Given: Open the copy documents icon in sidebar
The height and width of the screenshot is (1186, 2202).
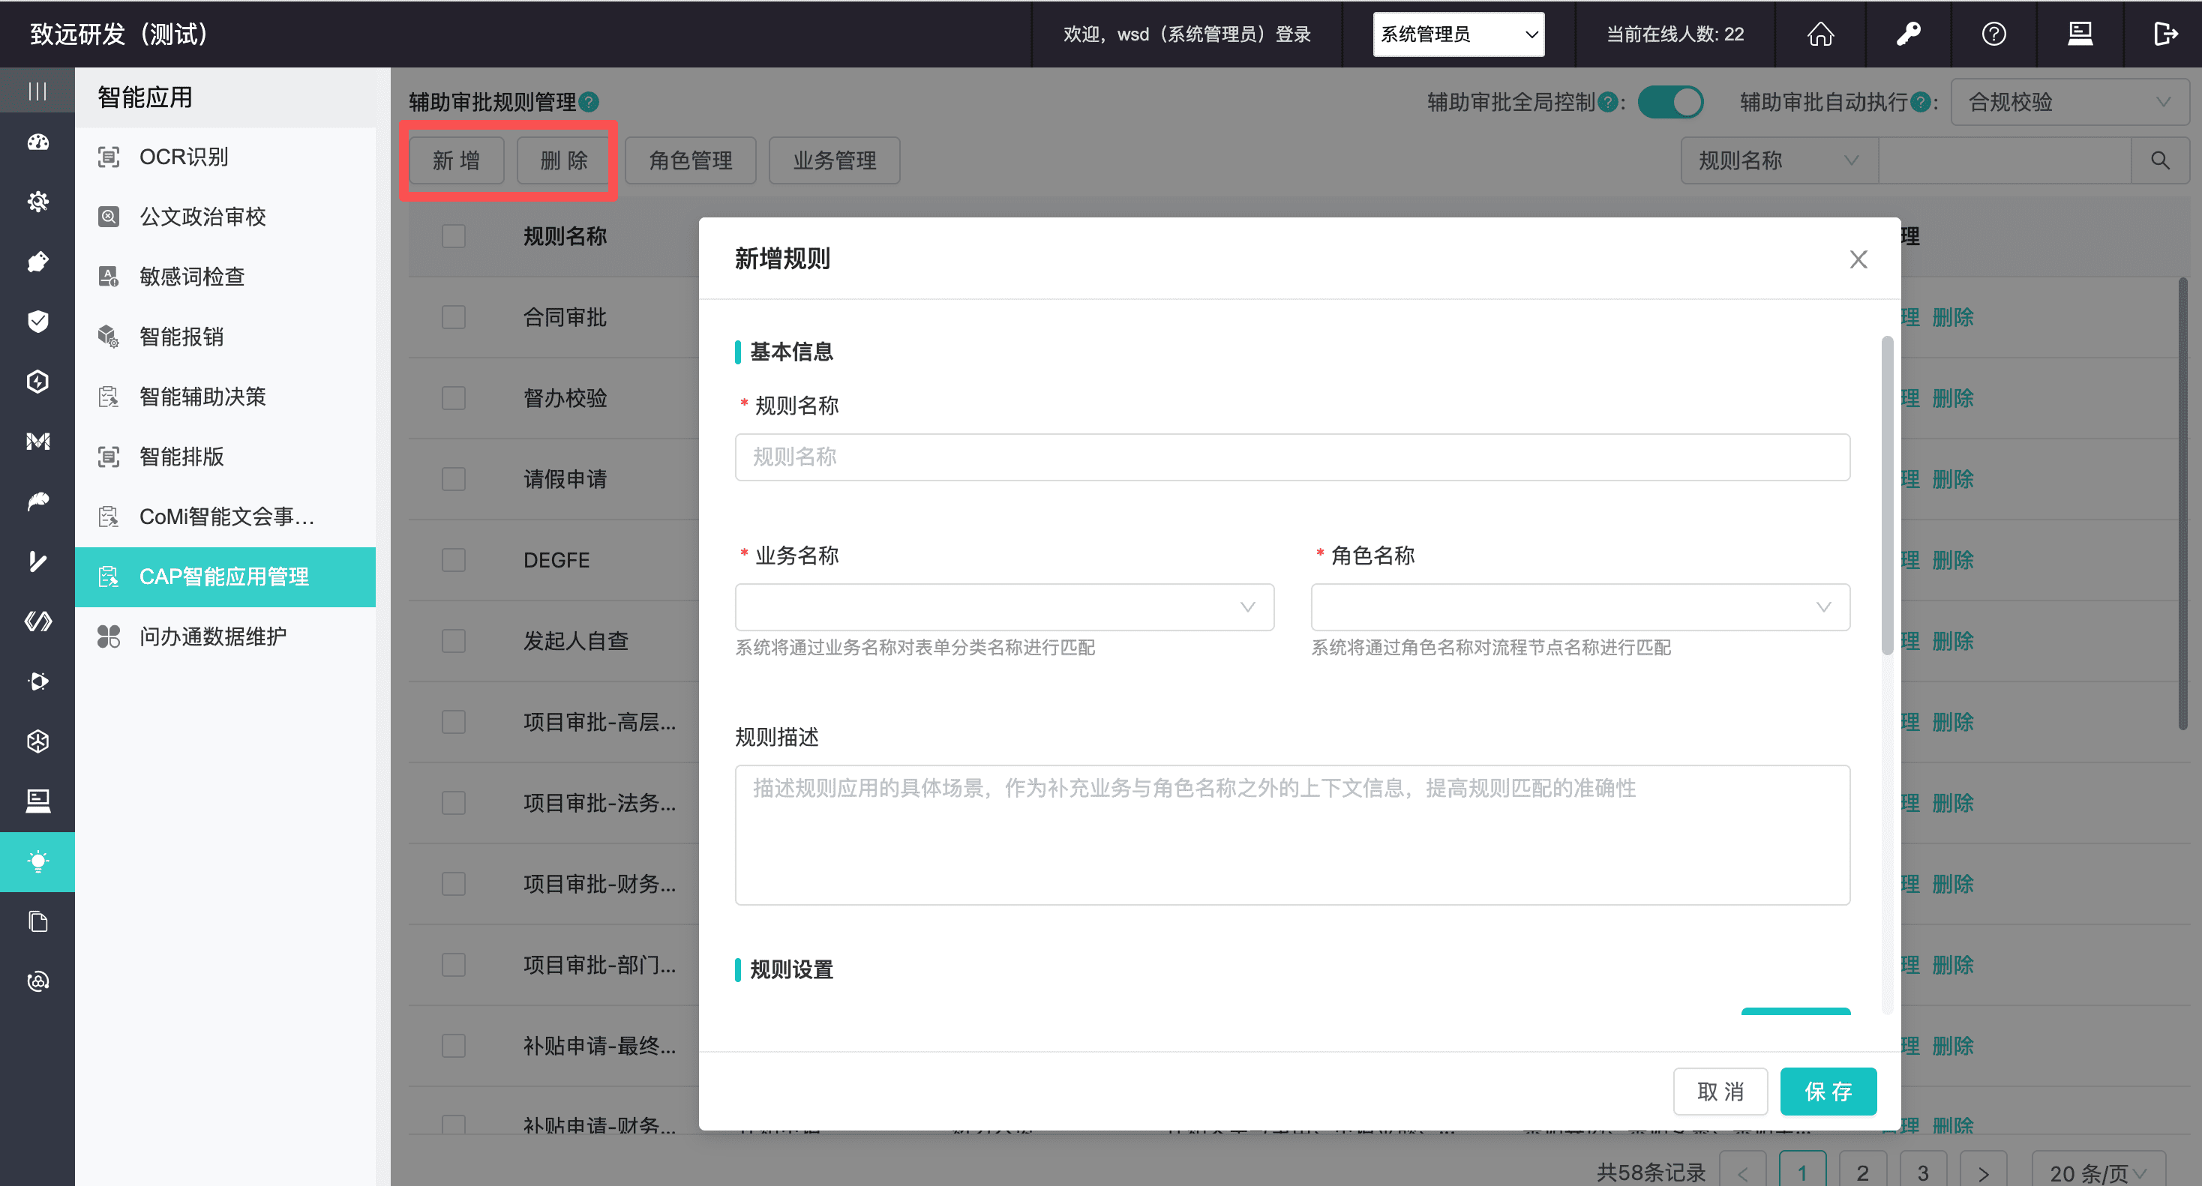Looking at the screenshot, I should (37, 921).
